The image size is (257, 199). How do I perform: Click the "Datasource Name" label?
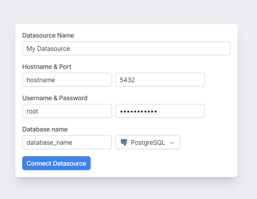pyautogui.click(x=48, y=35)
